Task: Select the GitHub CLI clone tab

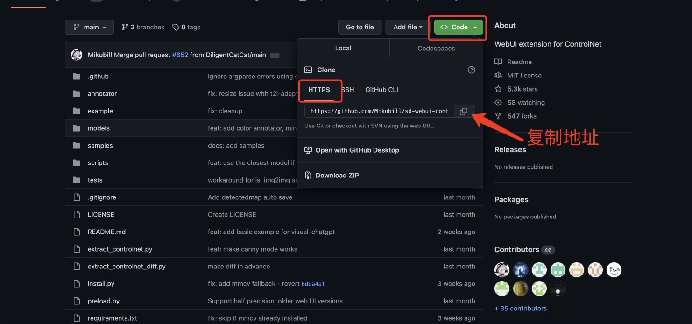Action: [x=381, y=90]
